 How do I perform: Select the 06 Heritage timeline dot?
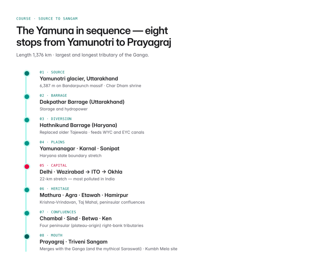tap(27, 190)
